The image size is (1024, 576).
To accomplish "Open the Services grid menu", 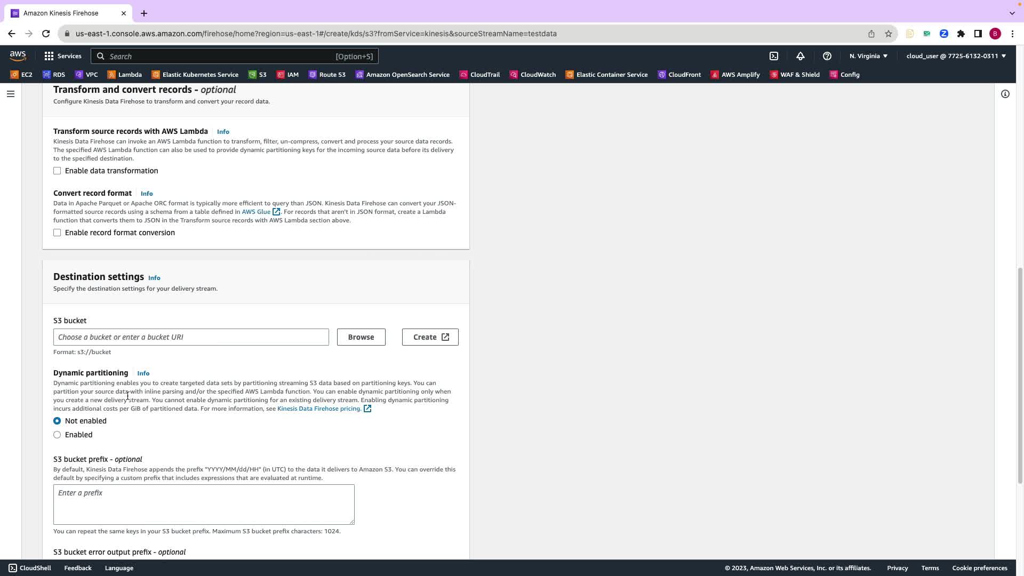I will point(63,56).
